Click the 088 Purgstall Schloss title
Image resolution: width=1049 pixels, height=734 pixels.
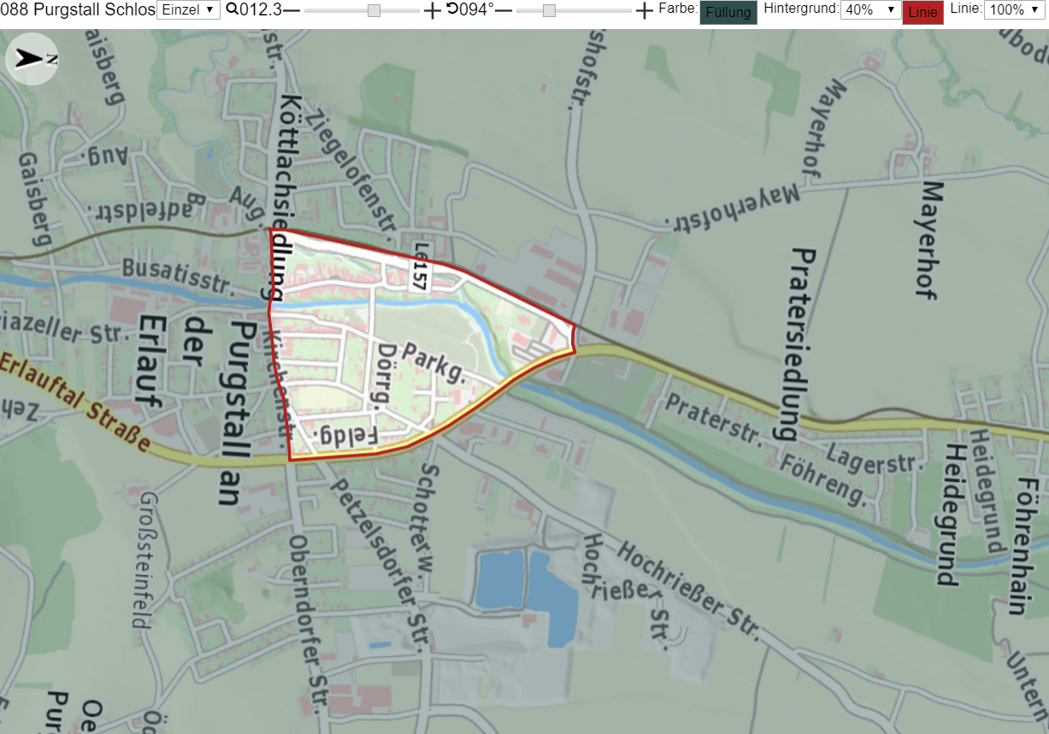point(78,10)
